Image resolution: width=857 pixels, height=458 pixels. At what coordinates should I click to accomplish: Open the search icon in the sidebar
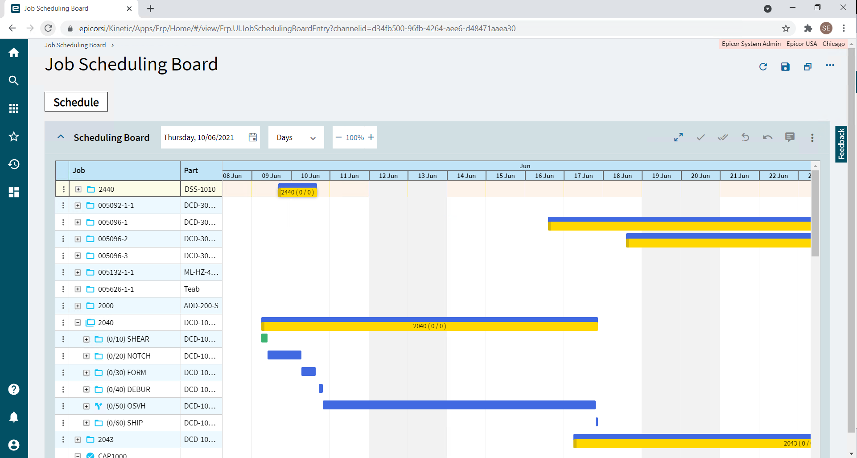14,81
